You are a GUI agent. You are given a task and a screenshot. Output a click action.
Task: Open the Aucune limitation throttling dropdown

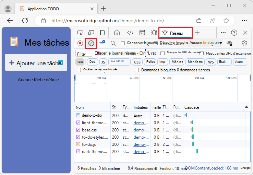point(206,43)
